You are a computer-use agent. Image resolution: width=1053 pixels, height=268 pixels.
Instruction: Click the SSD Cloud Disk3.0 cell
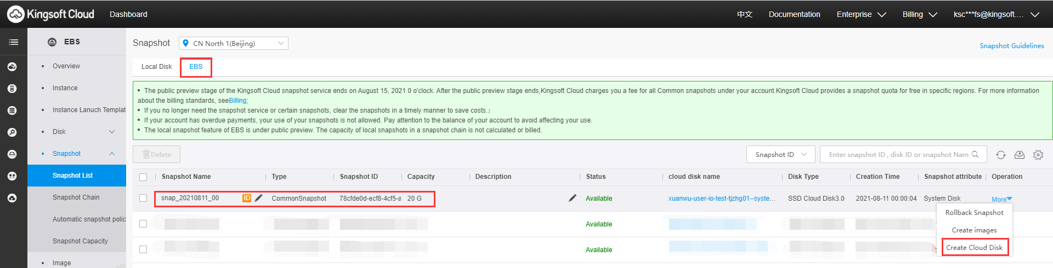[x=816, y=199]
